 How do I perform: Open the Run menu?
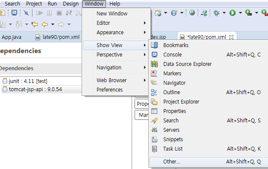click(x=52, y=3)
